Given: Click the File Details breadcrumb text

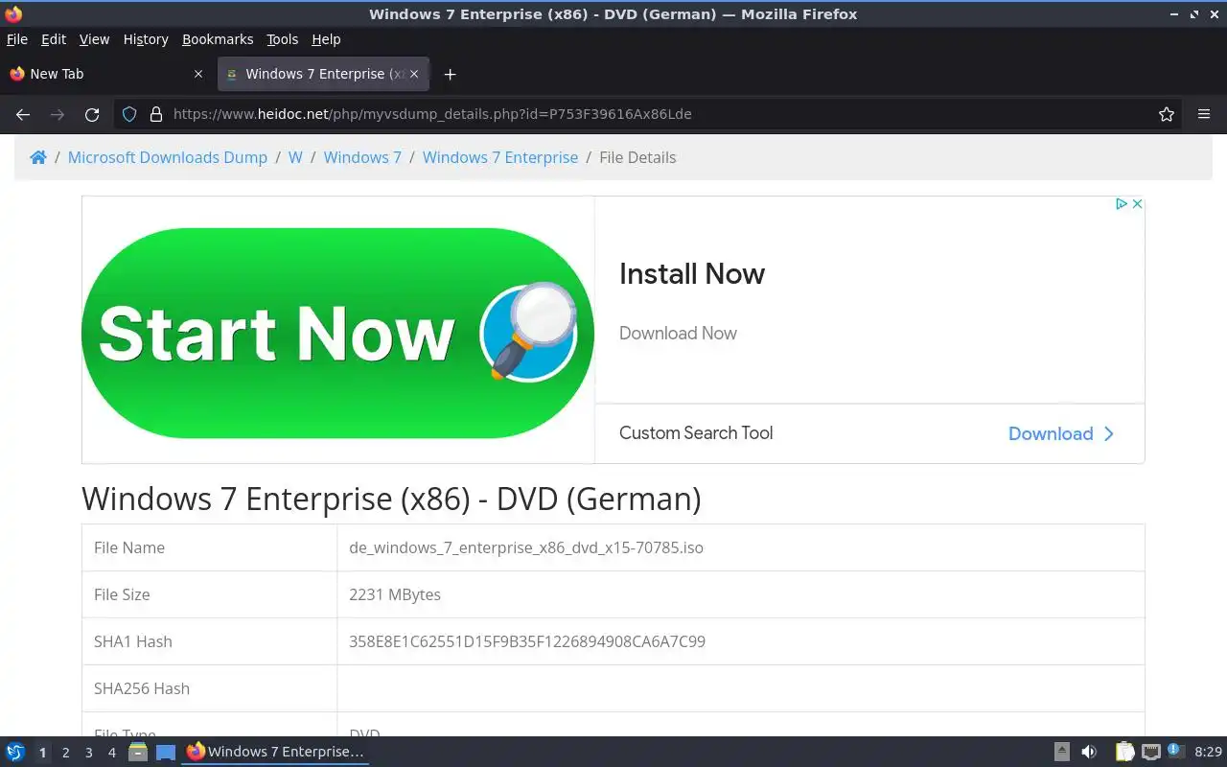Looking at the screenshot, I should 637,157.
